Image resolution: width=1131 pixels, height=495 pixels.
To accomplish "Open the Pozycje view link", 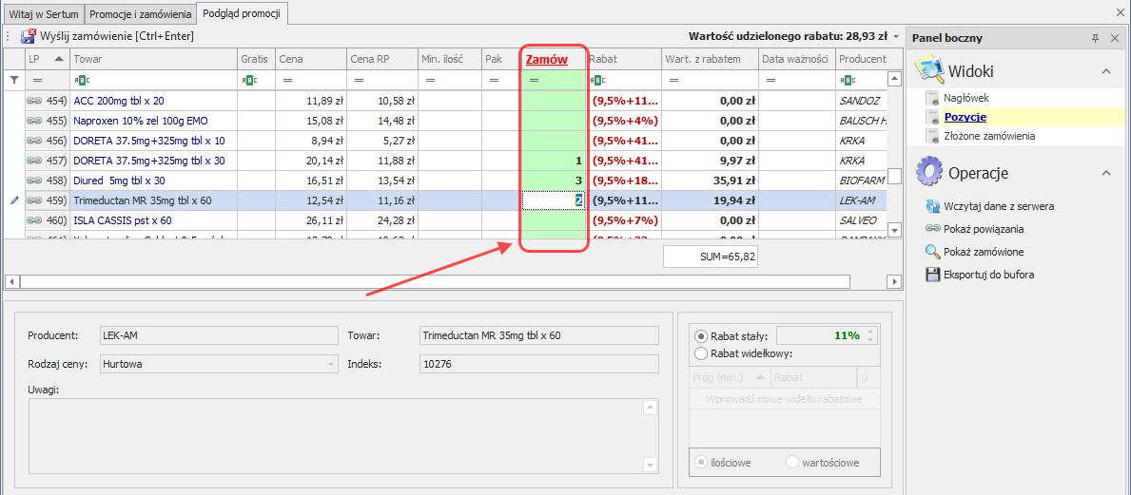I will pos(965,117).
